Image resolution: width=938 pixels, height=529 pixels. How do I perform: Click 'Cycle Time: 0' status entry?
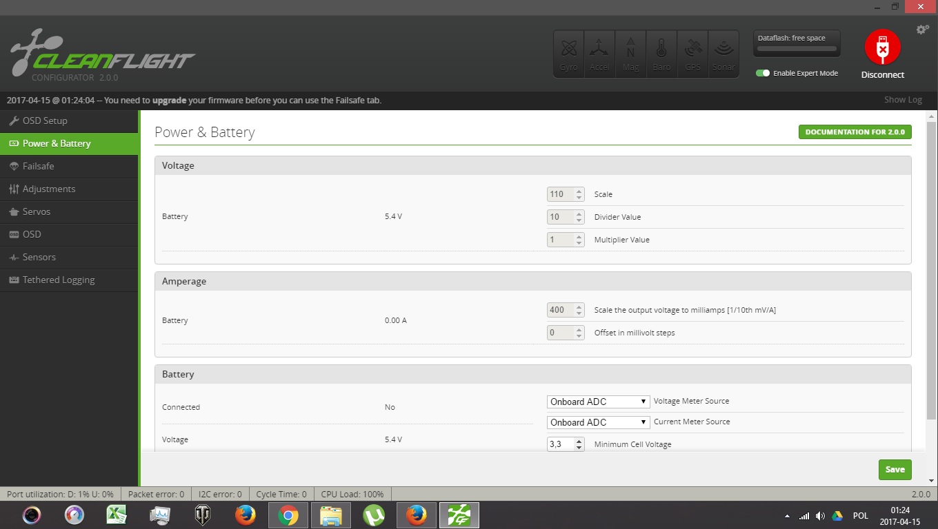[x=281, y=494]
